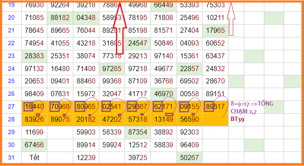Screen dimensions: 304x166
Task: Click green cell 28383
Action: (34, 56)
